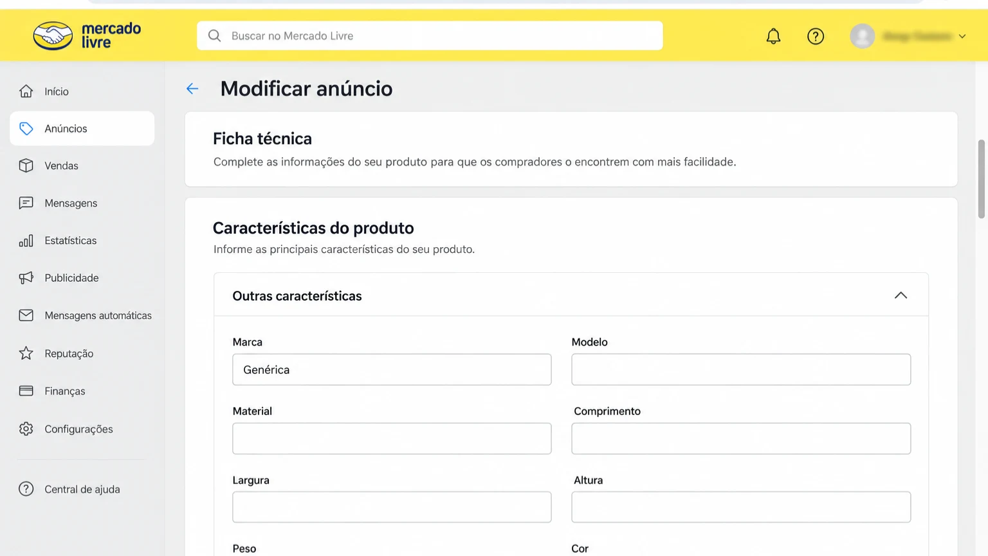988x556 pixels.
Task: Click the Mensagens automáticas envelope icon
Action: coord(26,315)
